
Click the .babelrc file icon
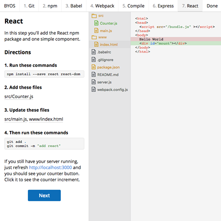pyautogui.click(x=94, y=52)
